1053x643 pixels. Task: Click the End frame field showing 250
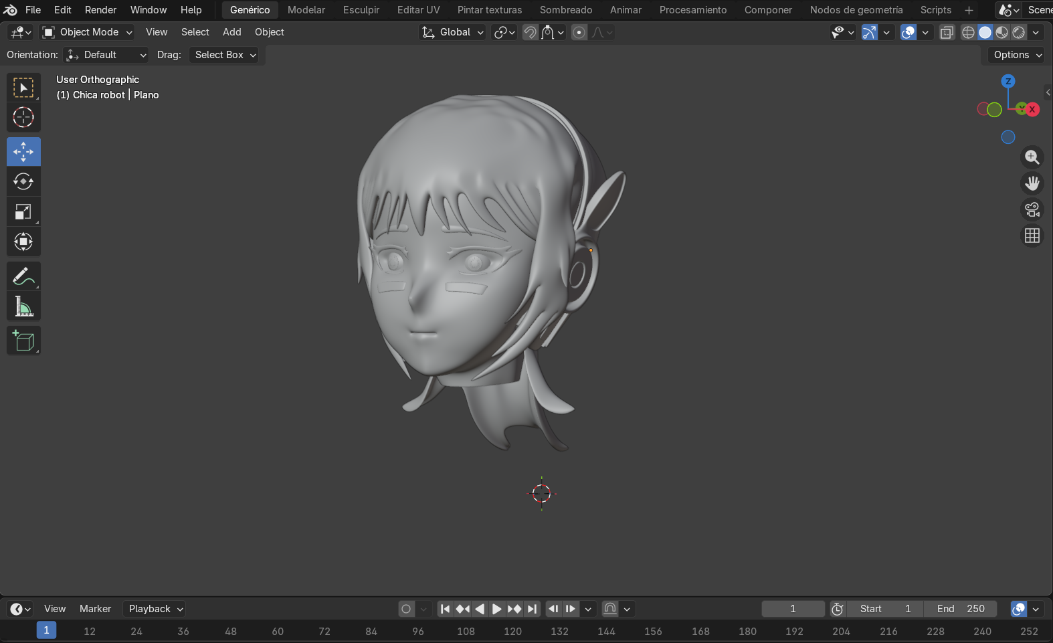(961, 609)
